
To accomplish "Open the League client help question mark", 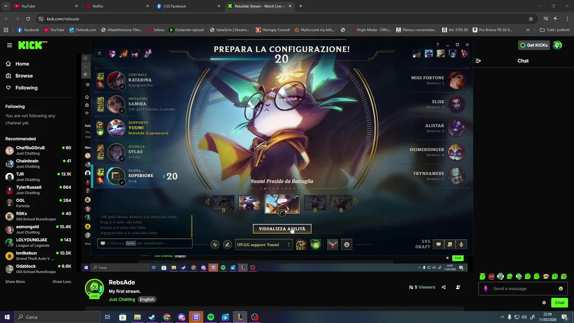I will 438,45.
